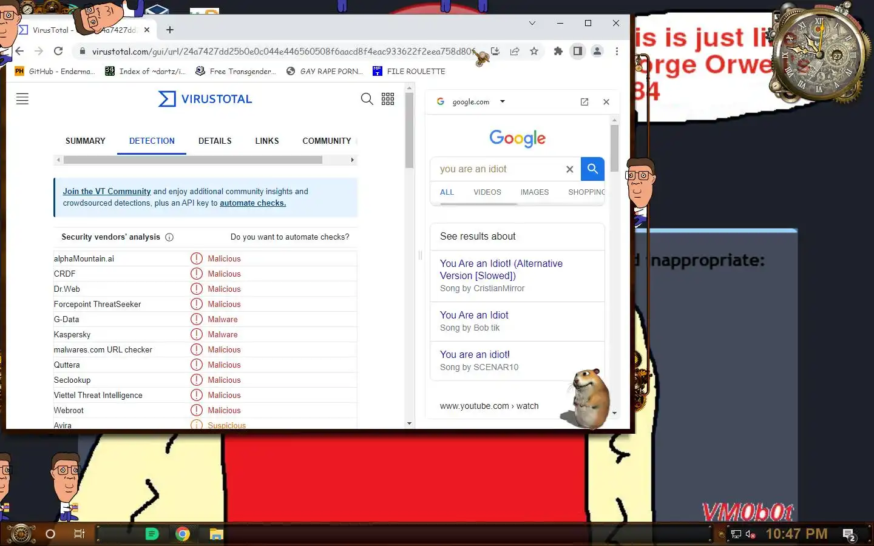874x546 pixels.
Task: Clear the Google search query
Action: (x=569, y=169)
